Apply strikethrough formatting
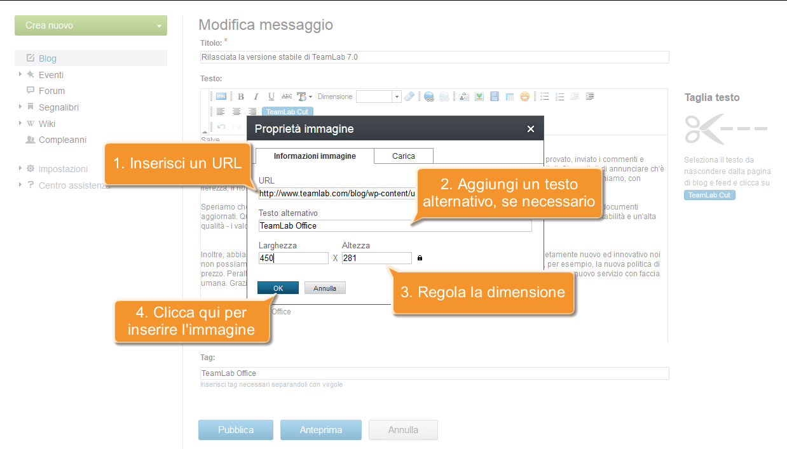The height and width of the screenshot is (449, 787). (x=287, y=97)
